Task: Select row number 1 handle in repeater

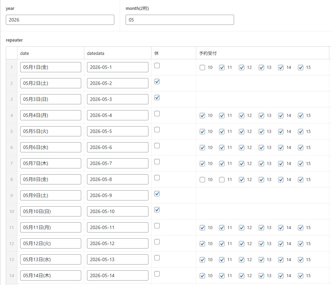Action: [x=11, y=67]
